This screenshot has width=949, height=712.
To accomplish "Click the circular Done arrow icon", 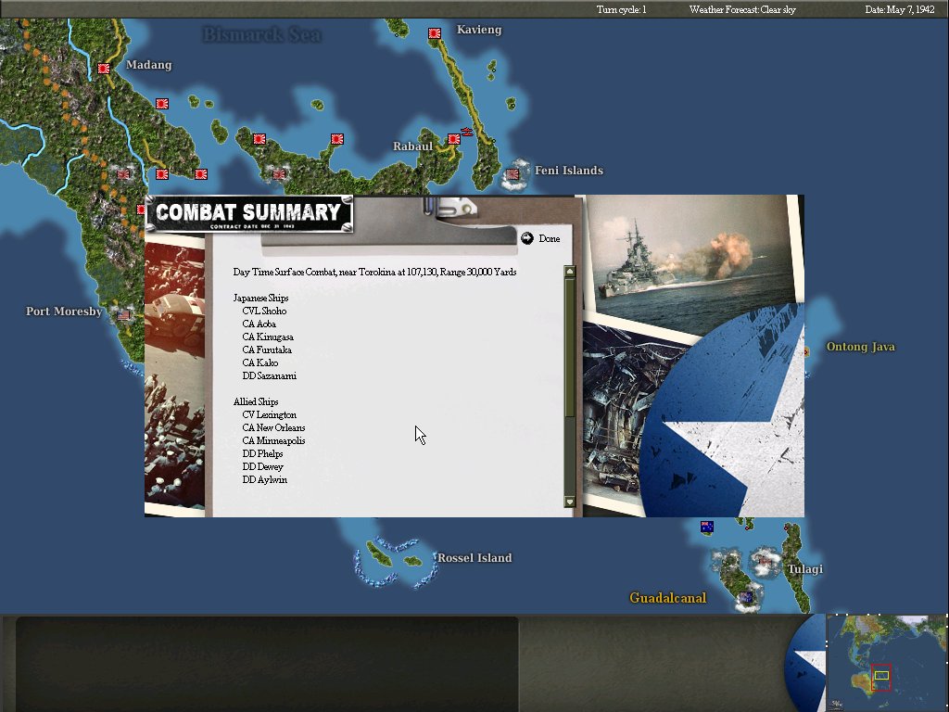I will coord(528,237).
